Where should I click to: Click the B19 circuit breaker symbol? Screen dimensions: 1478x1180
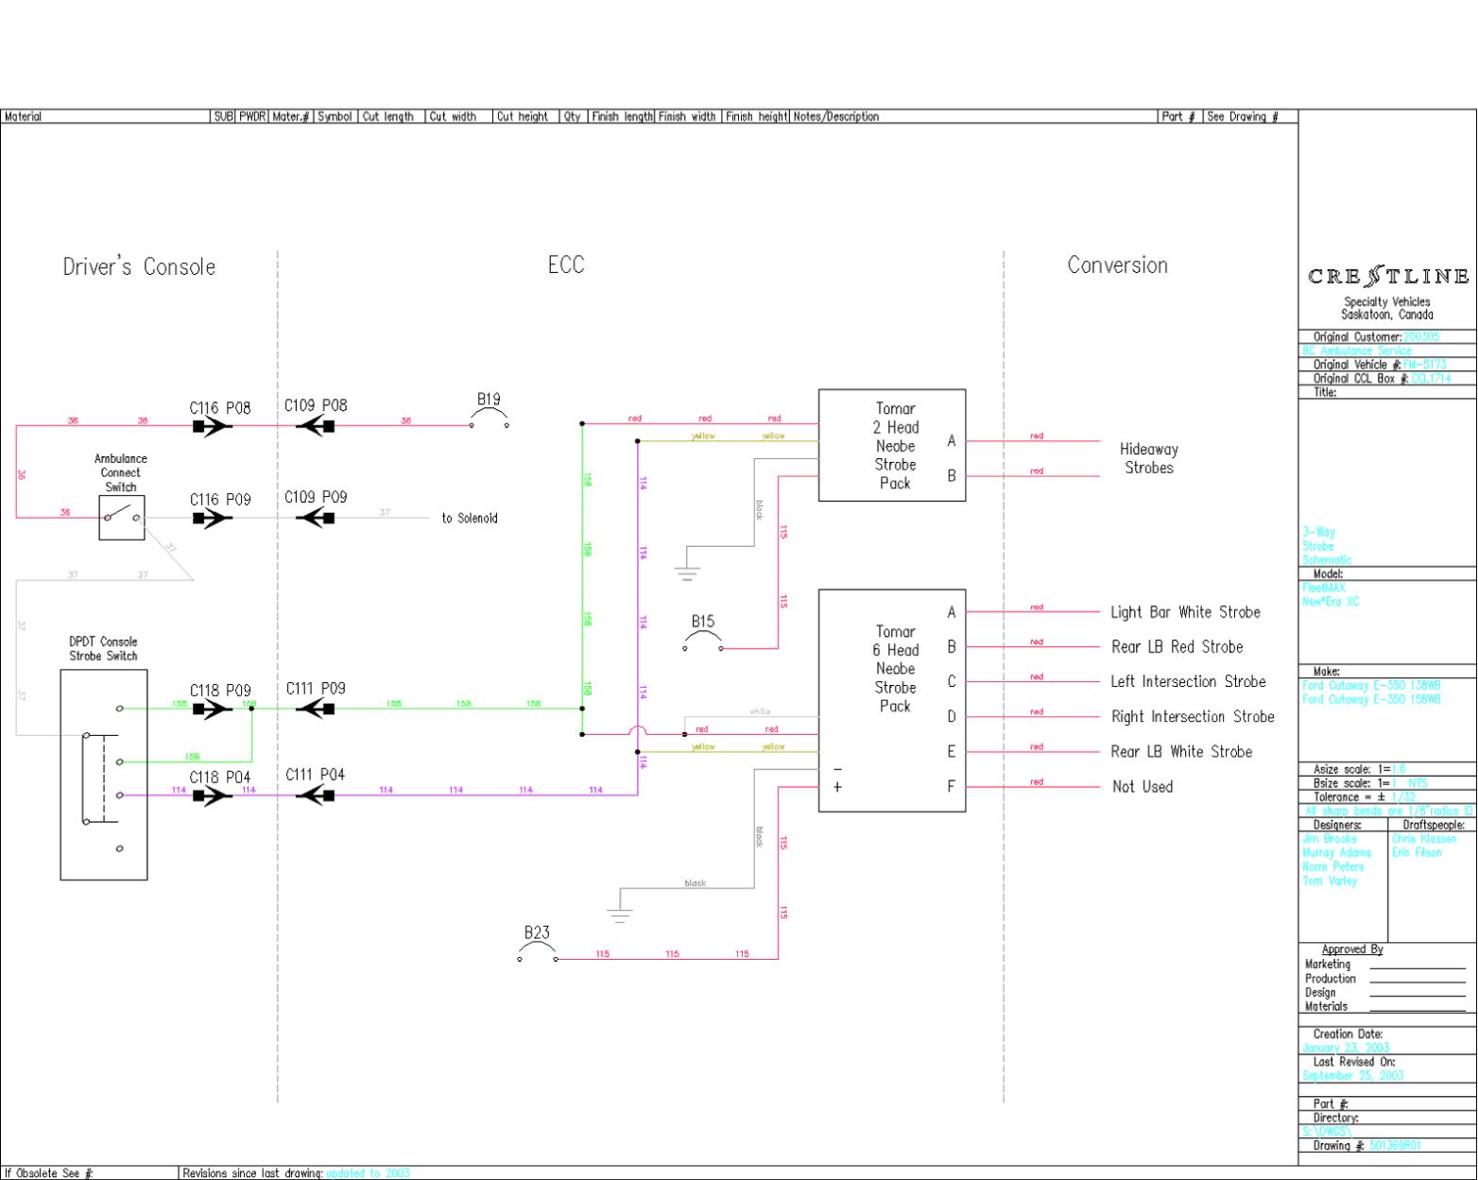pyautogui.click(x=489, y=420)
